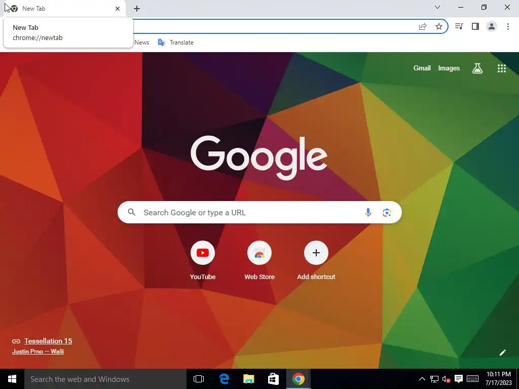Open Search Labs flask icon
Image resolution: width=519 pixels, height=389 pixels.
(477, 68)
